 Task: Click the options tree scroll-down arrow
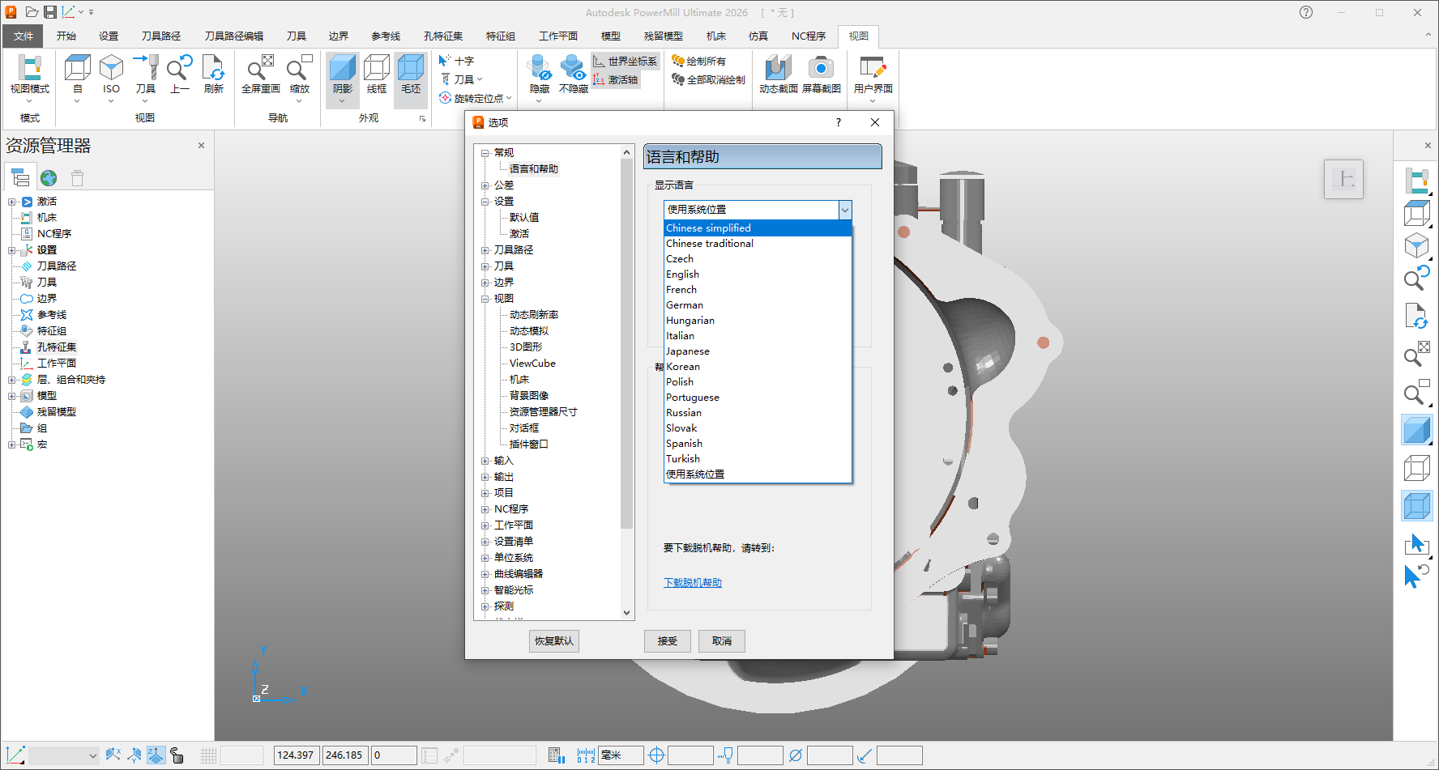pos(626,613)
